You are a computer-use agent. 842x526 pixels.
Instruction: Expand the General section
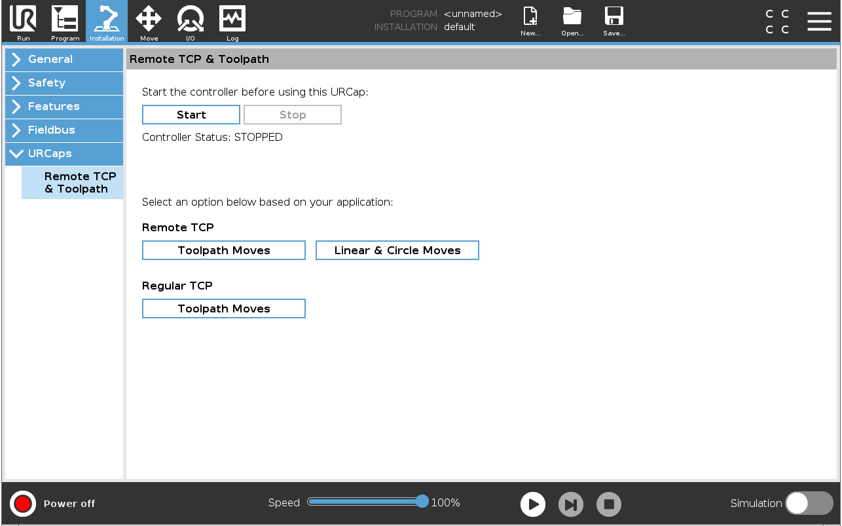[64, 59]
